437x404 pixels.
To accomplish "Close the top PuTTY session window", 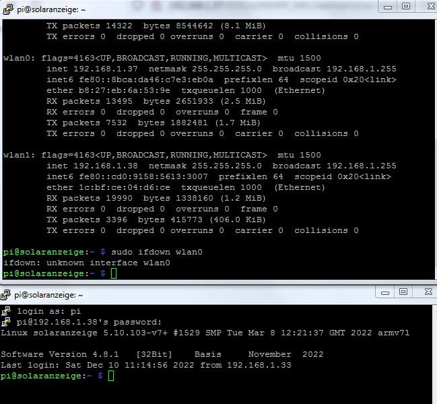I will [x=426, y=7].
